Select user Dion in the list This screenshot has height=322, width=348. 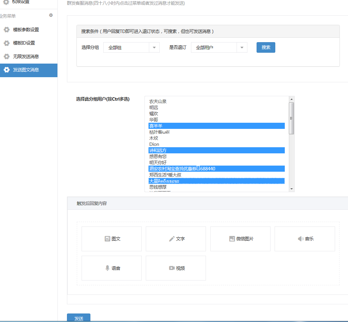coord(216,145)
